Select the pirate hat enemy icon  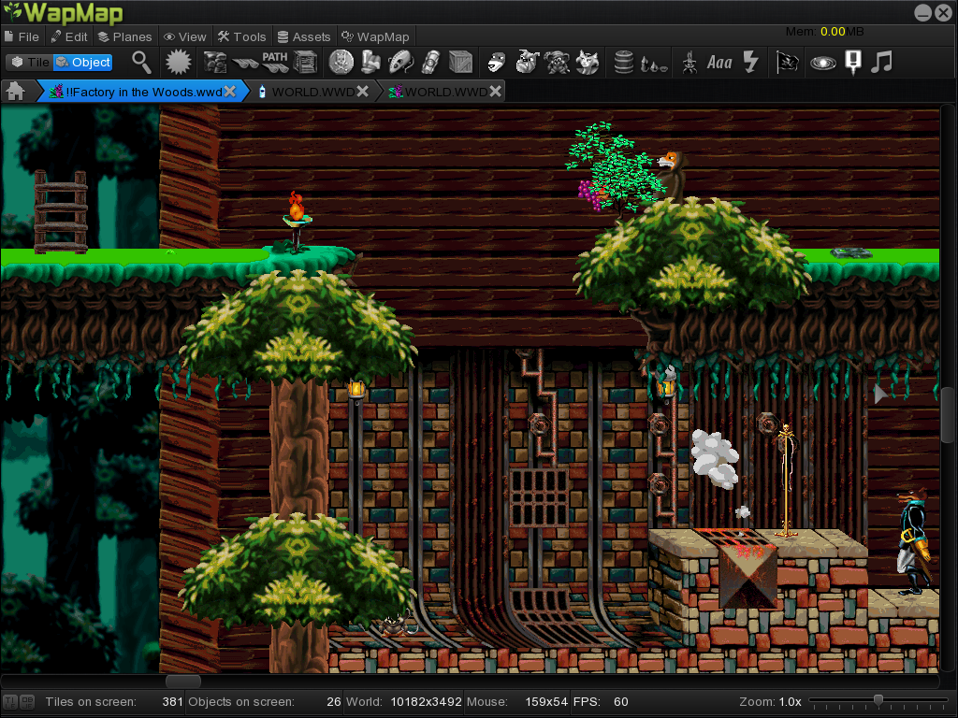pyautogui.click(x=557, y=63)
